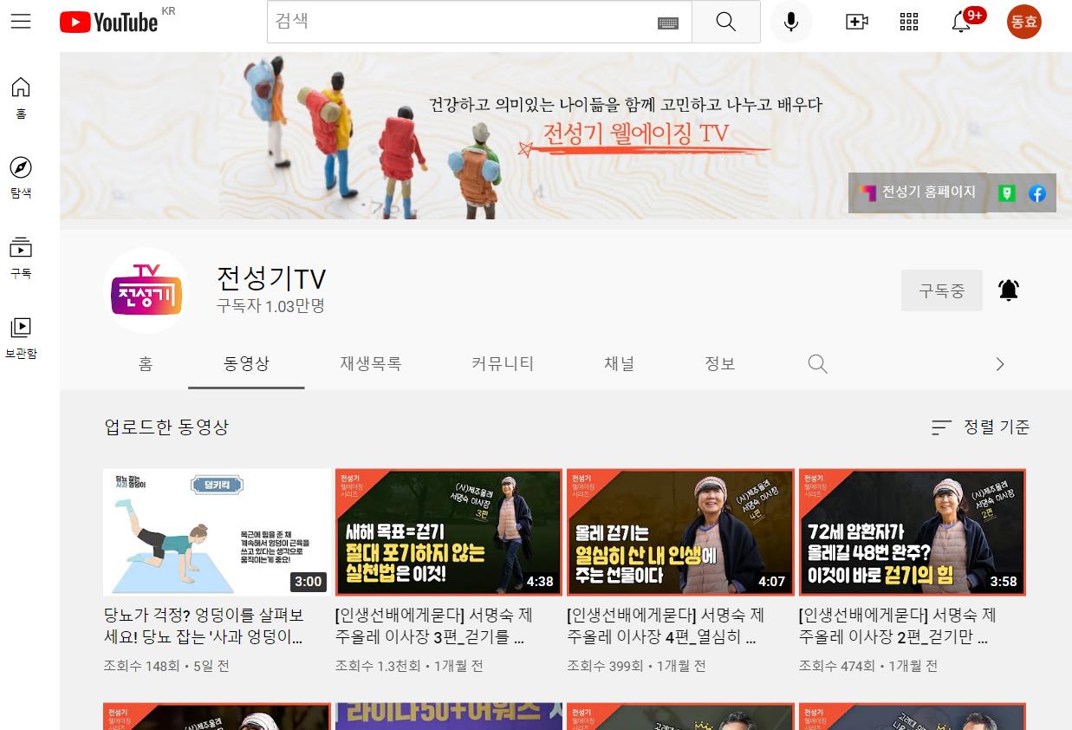Open the 커뮤니티 tab
Screen dimensions: 1072x730
[x=503, y=364]
